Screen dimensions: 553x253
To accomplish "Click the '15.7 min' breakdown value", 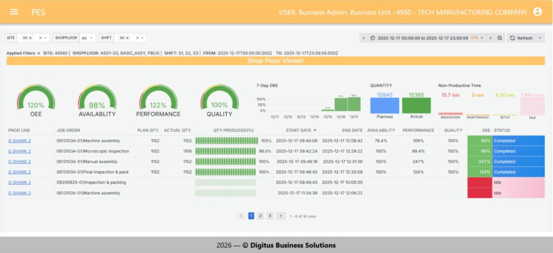I will click(x=450, y=95).
